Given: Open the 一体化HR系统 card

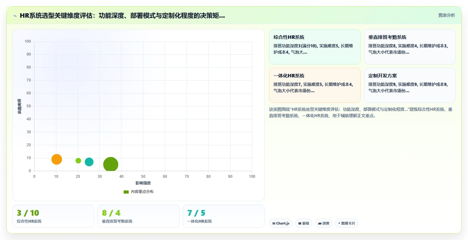Looking at the screenshot, I should pyautogui.click(x=315, y=85).
